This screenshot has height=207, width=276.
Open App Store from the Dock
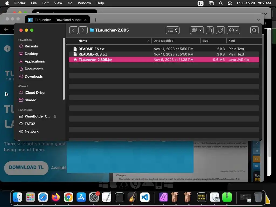(x=81, y=197)
